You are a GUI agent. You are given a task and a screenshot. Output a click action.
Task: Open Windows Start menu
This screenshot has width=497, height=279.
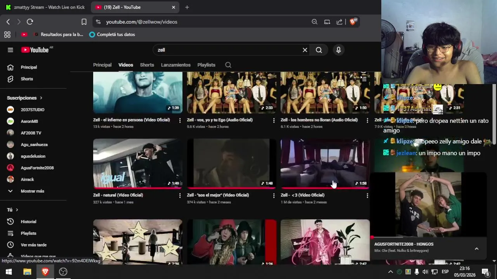point(9,272)
